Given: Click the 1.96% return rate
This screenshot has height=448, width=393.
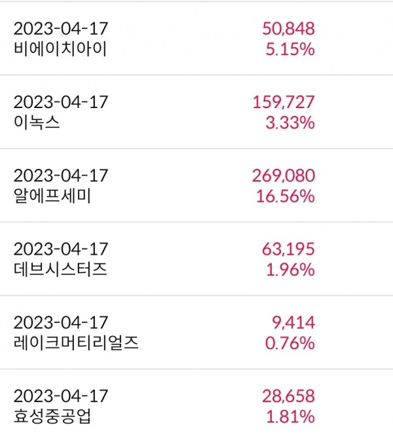Looking at the screenshot, I should click(x=290, y=269).
